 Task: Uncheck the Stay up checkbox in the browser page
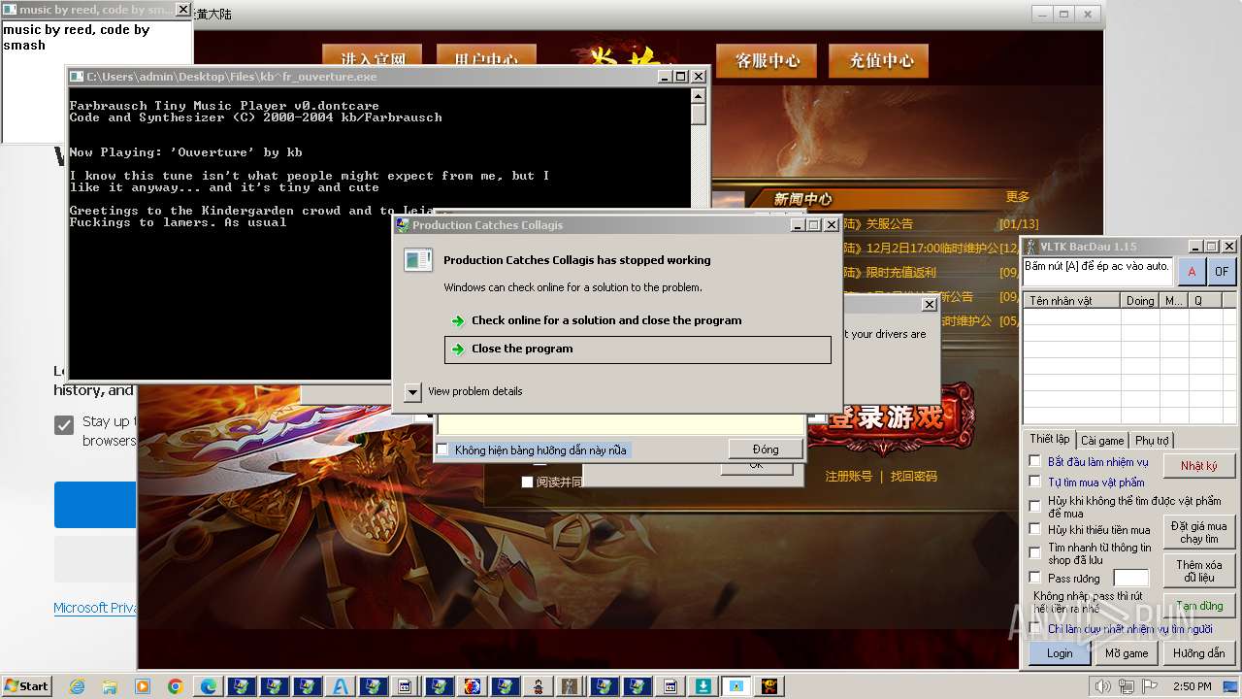(64, 425)
